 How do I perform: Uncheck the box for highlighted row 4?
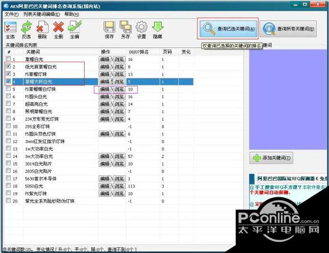8,81
